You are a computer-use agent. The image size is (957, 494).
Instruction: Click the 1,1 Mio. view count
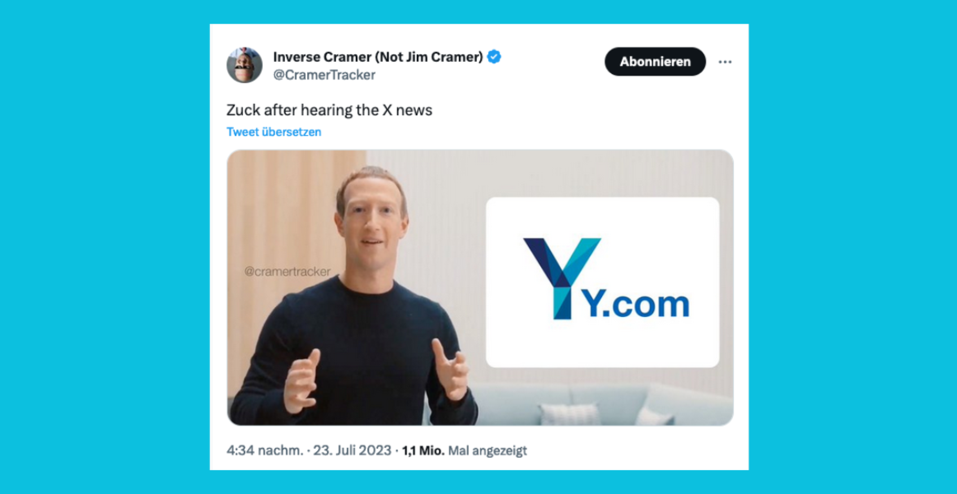423,451
